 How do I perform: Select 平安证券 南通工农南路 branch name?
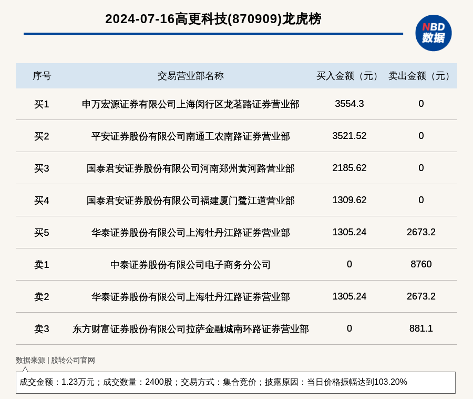pos(191,136)
